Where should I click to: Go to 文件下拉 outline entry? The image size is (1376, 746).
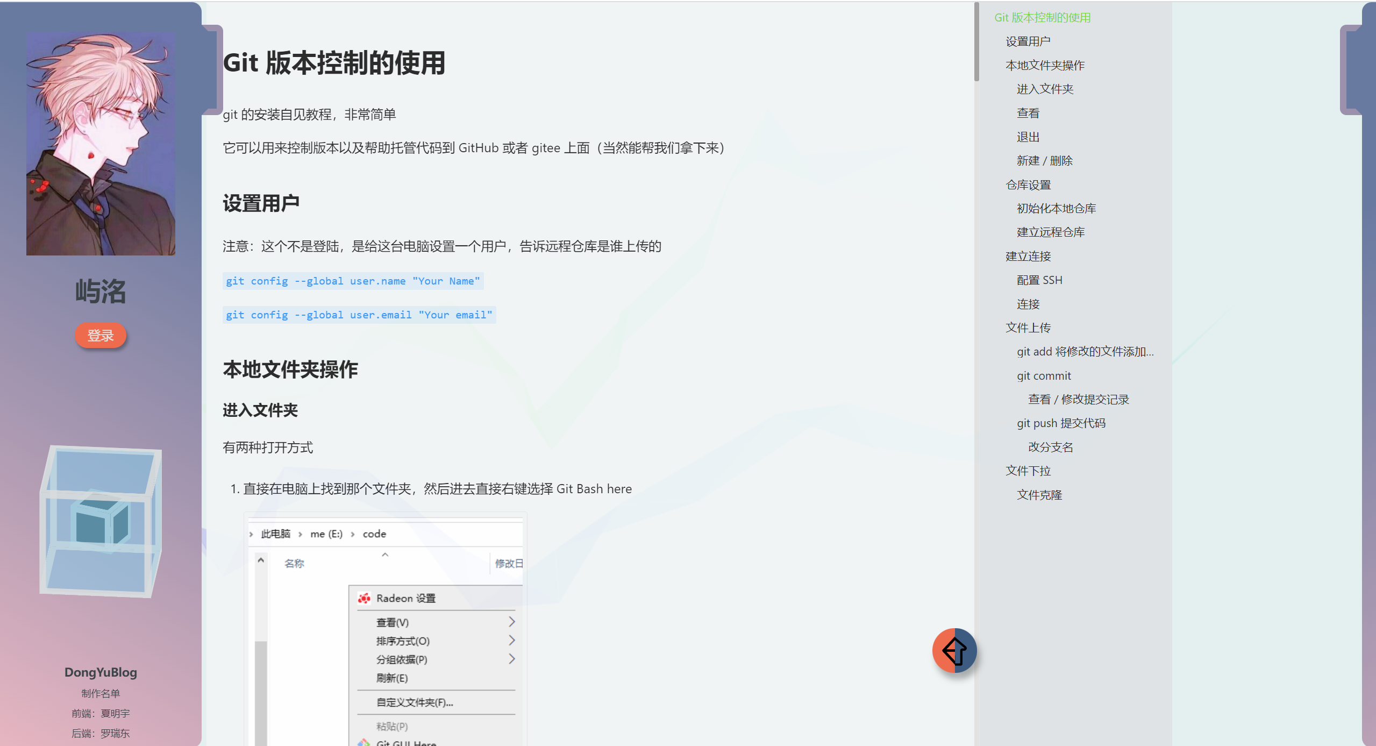click(1028, 471)
